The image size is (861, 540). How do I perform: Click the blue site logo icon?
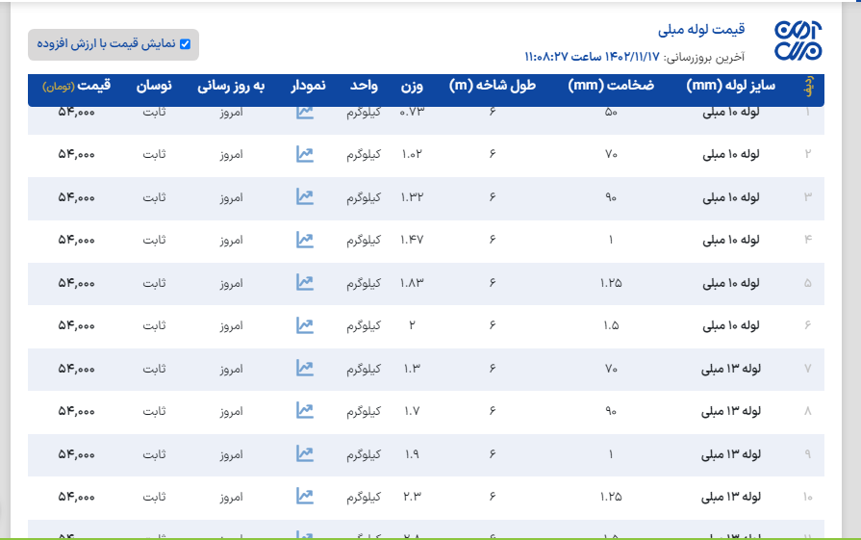798,42
